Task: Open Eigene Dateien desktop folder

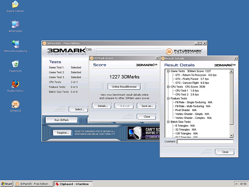Action: point(15,7)
